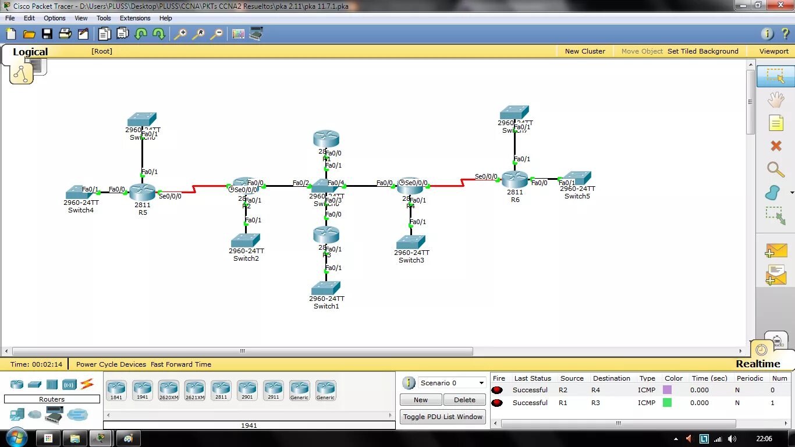Paste objects via toolbar
This screenshot has height=447, width=795.
tap(122, 34)
